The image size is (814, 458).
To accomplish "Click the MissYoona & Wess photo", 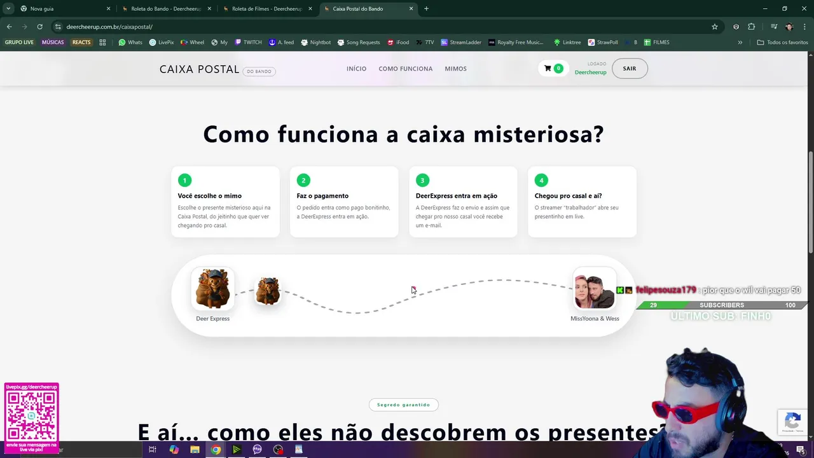I will (595, 290).
